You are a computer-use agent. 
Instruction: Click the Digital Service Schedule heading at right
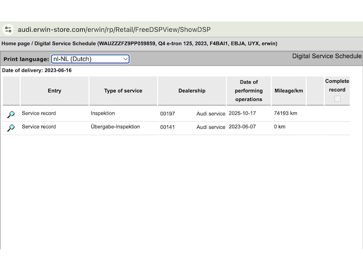[x=327, y=56]
